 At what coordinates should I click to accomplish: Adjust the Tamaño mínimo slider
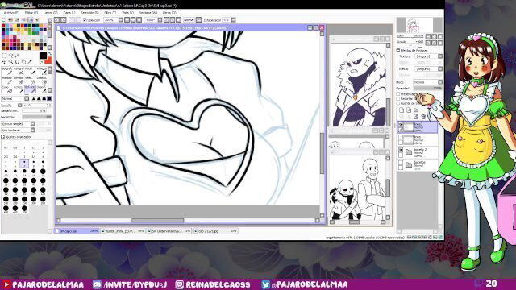point(34,111)
